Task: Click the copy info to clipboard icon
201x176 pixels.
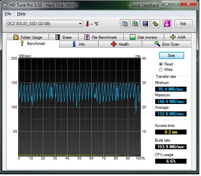Action: pyautogui.click(x=124, y=24)
